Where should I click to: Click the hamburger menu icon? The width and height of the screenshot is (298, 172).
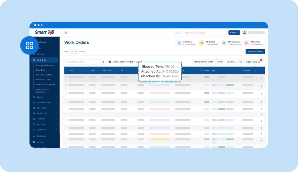(x=66, y=33)
